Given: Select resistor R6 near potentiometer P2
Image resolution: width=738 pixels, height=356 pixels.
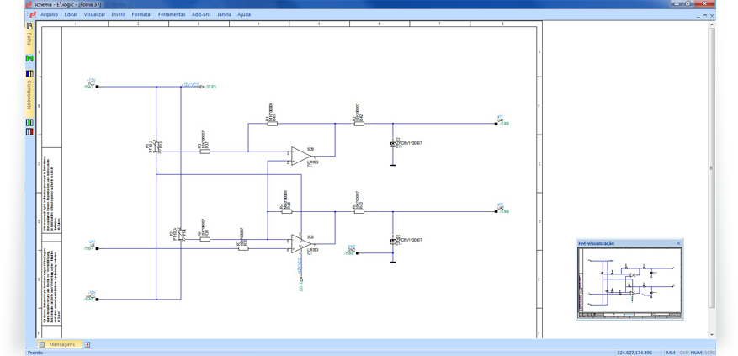Looking at the screenshot, I should click(x=204, y=239).
